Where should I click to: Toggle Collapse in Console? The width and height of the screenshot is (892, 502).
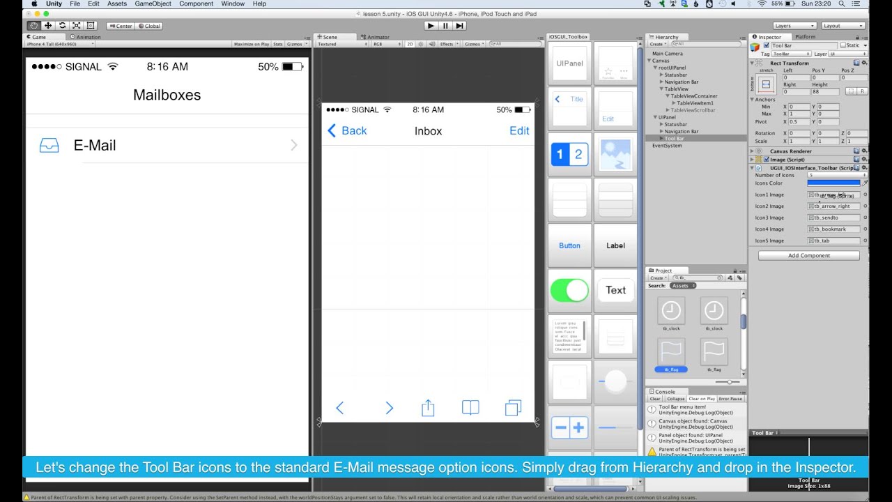(675, 399)
